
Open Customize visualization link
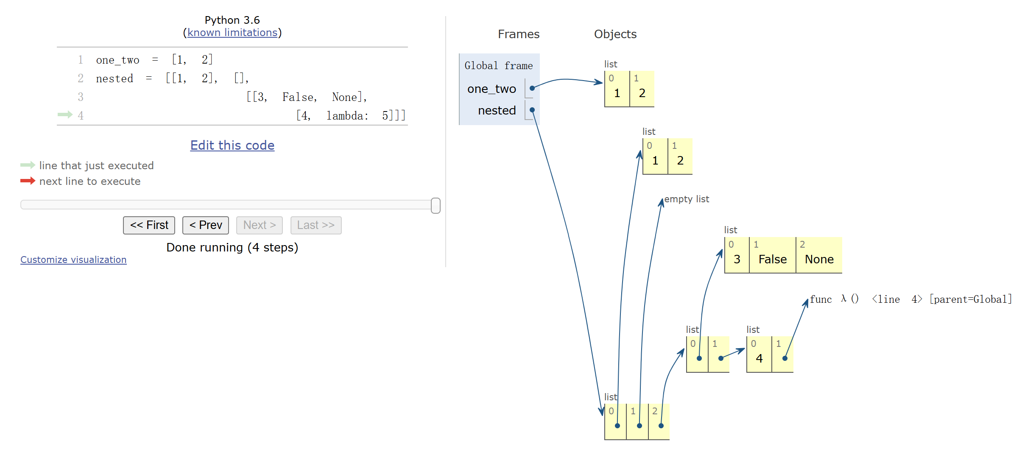coord(73,260)
